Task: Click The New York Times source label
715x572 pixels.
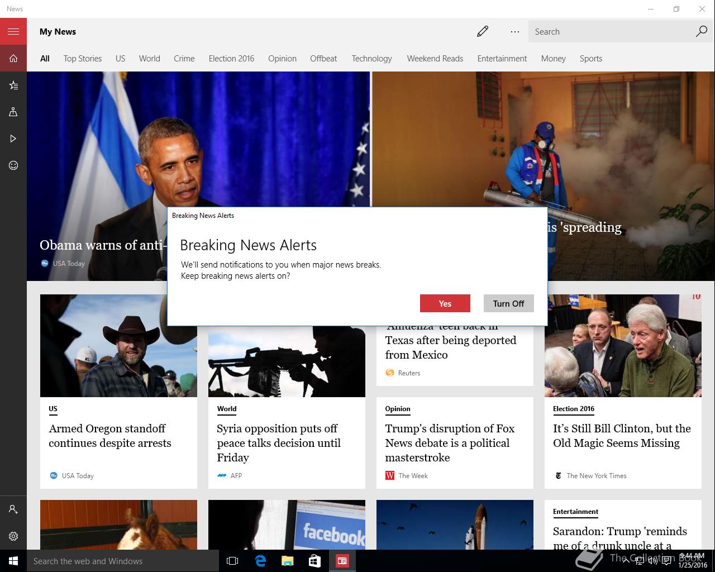Action: (596, 476)
